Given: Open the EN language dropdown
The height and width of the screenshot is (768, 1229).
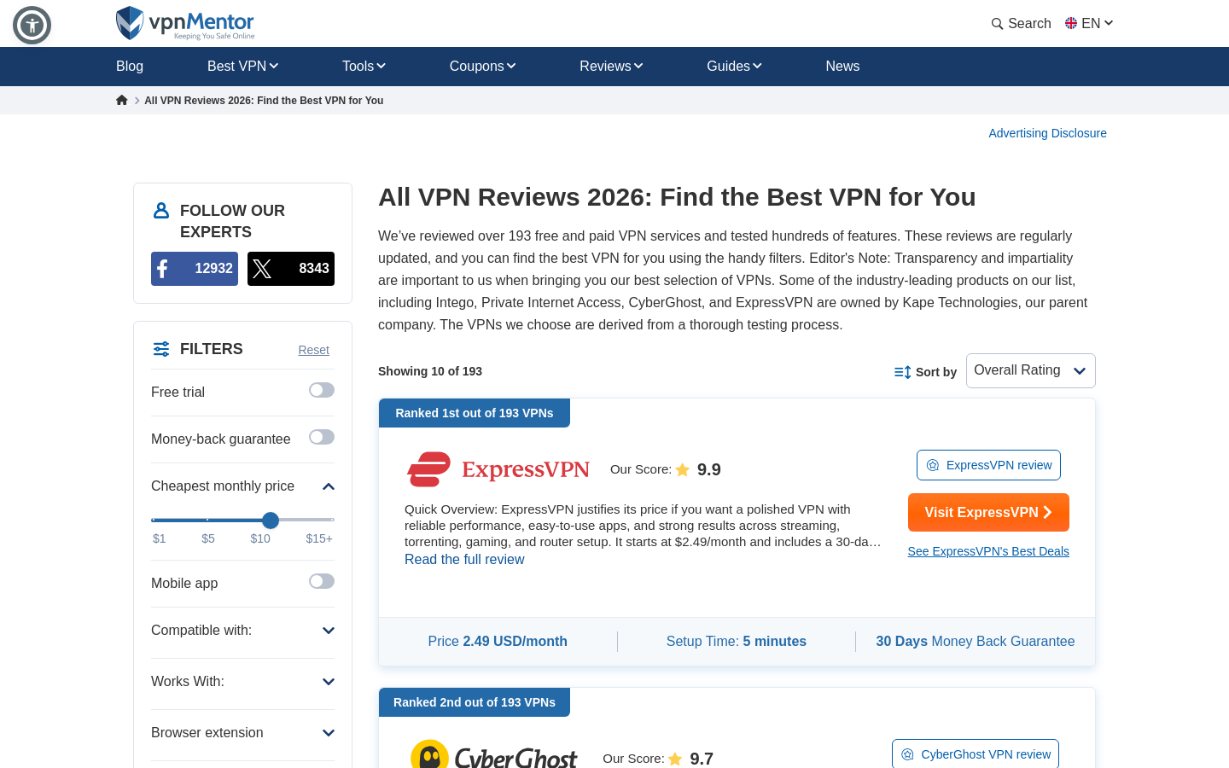Looking at the screenshot, I should [1089, 24].
